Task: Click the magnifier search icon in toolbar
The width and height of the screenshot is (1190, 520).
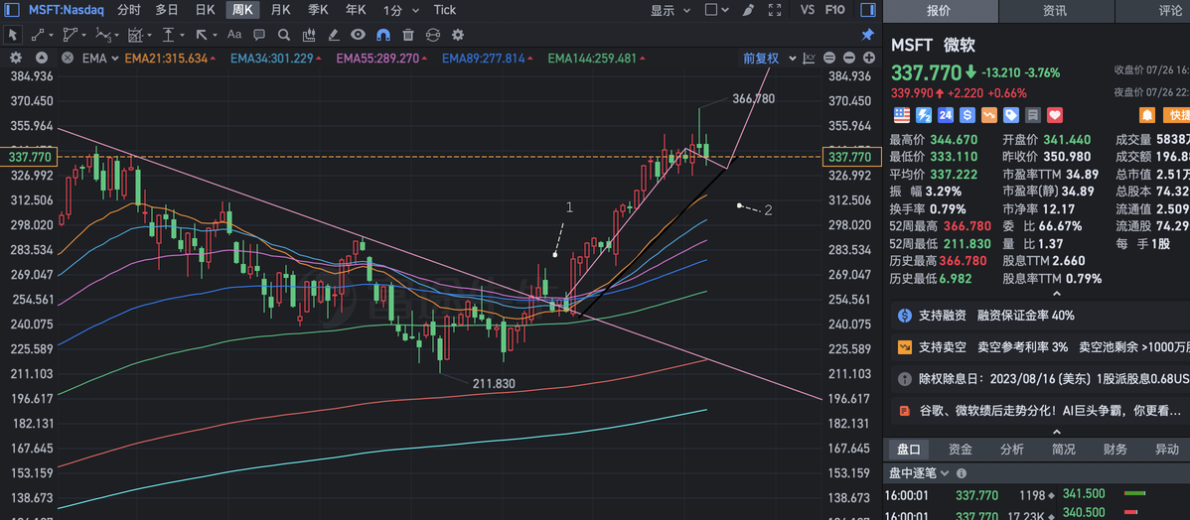Action: [x=284, y=35]
